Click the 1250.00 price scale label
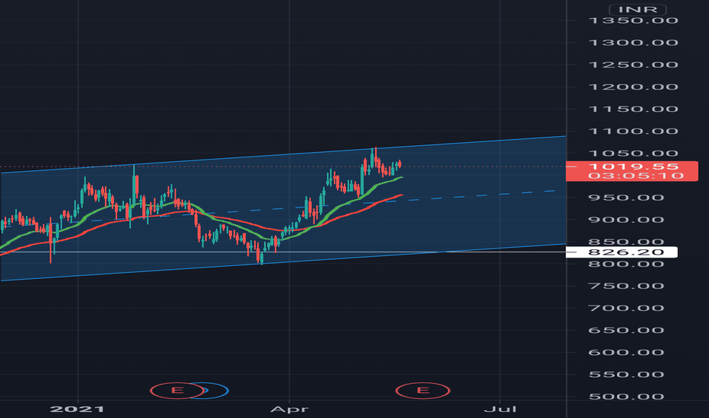 [634, 65]
